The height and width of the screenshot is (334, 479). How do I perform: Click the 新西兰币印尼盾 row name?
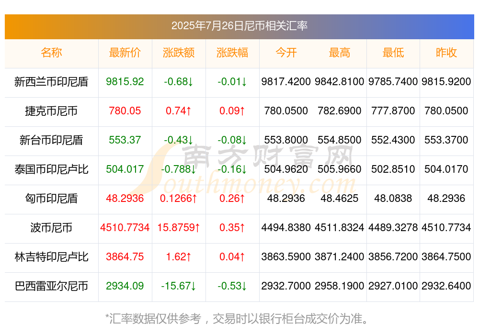(x=51, y=81)
